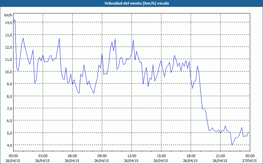Click the '03:00' time axis label
Screen dimensions: 263x164
click(43, 156)
